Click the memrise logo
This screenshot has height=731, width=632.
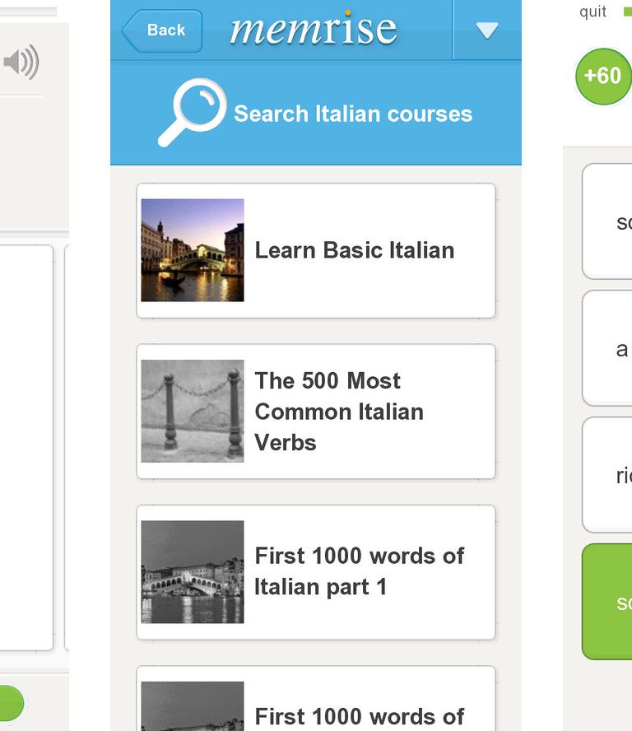(313, 30)
